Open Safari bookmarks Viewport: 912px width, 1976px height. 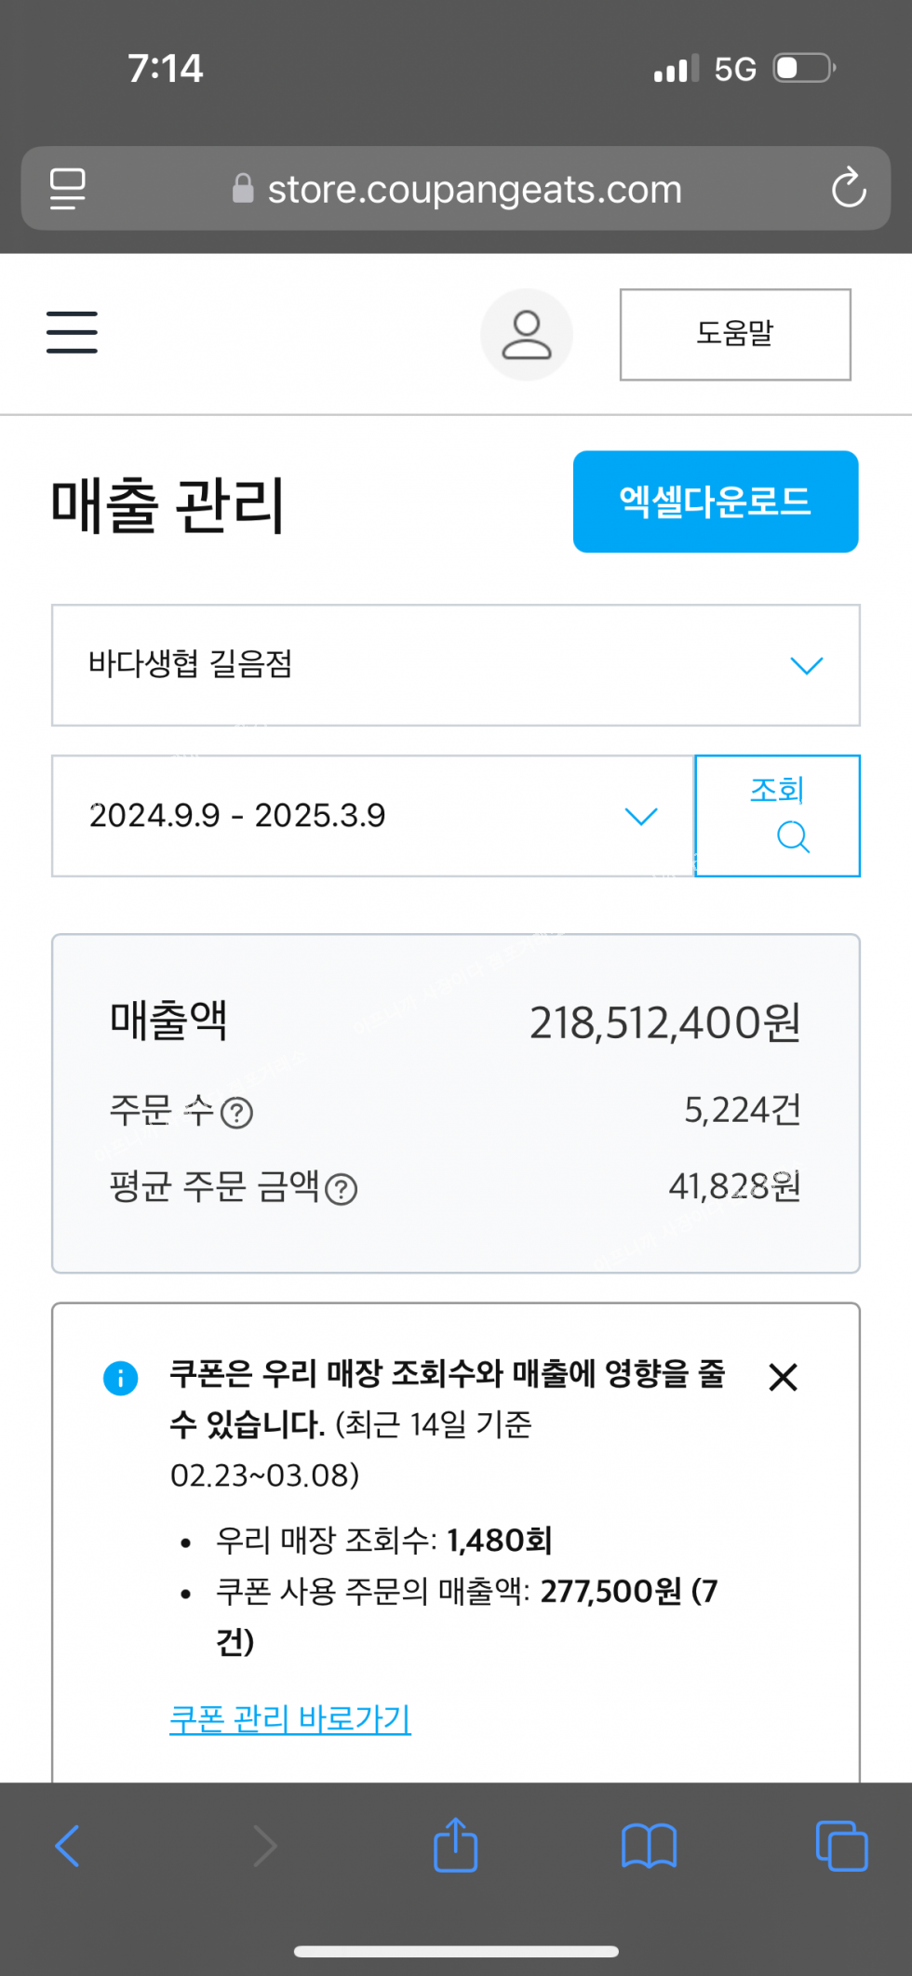coord(649,1846)
